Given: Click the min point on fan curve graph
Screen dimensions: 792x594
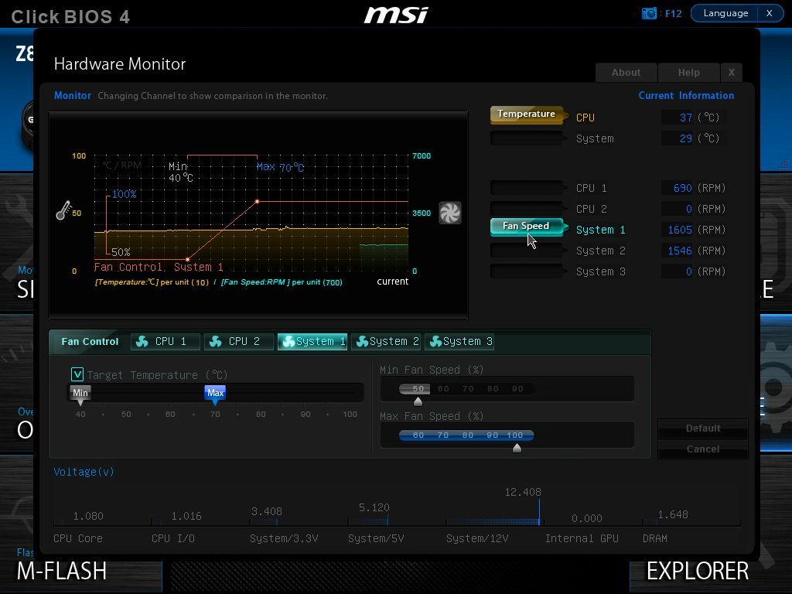Looking at the screenshot, I should [187, 260].
